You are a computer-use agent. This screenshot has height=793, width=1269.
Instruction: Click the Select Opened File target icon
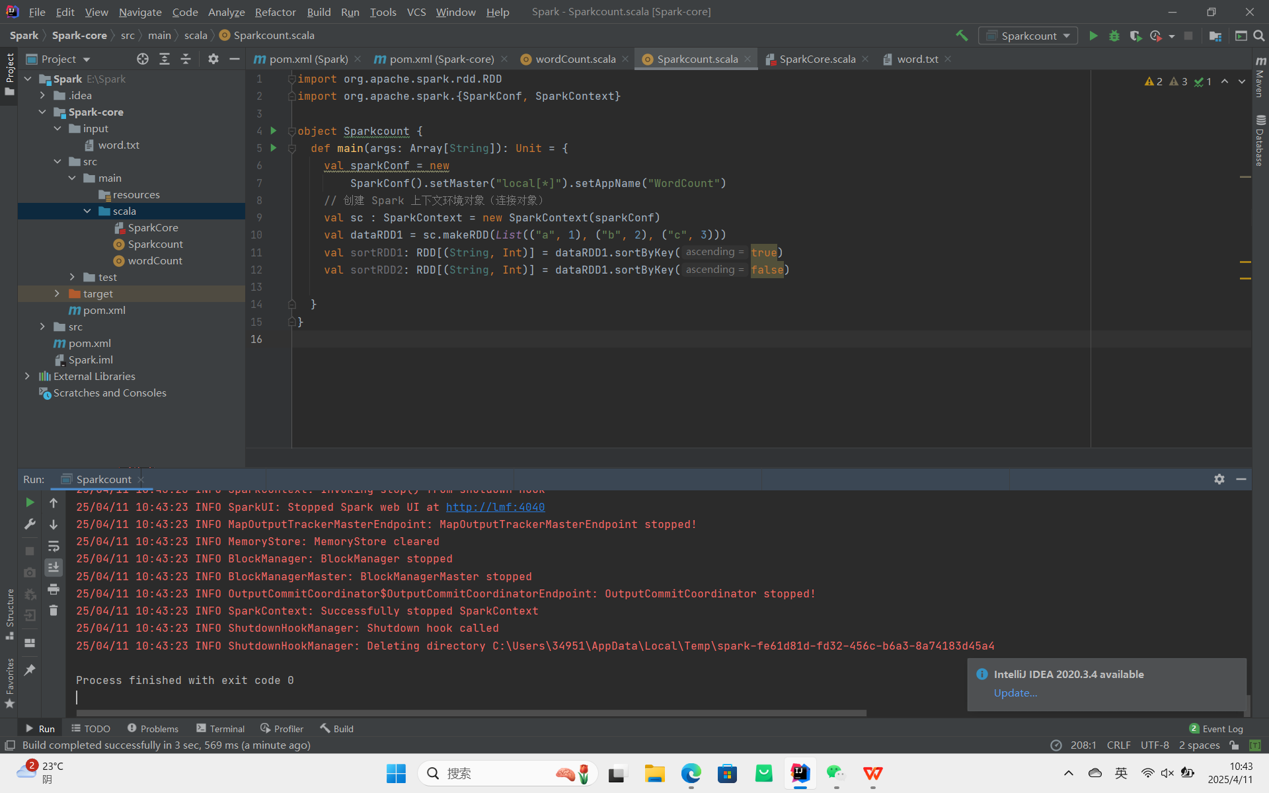tap(143, 59)
